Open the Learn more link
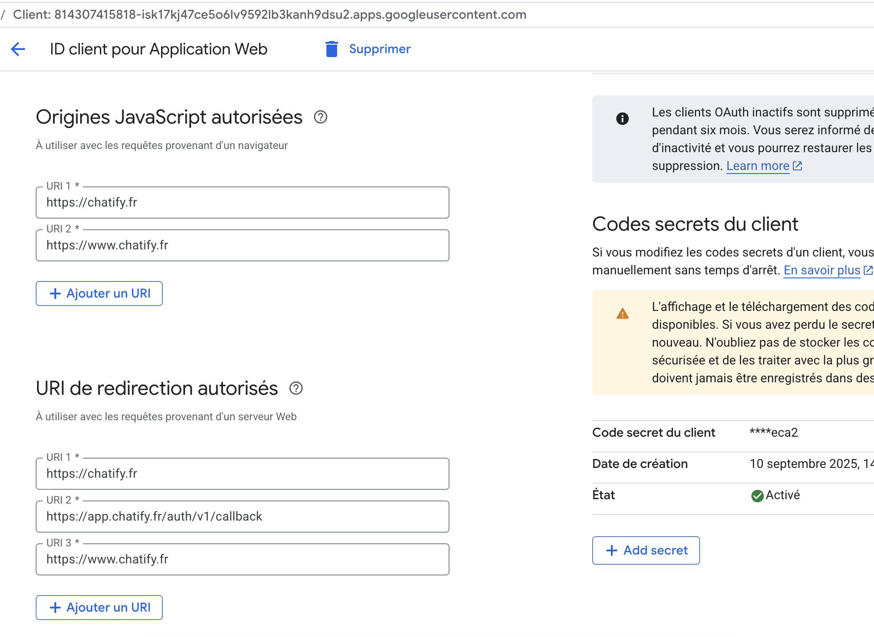This screenshot has height=637, width=874. coord(757,166)
